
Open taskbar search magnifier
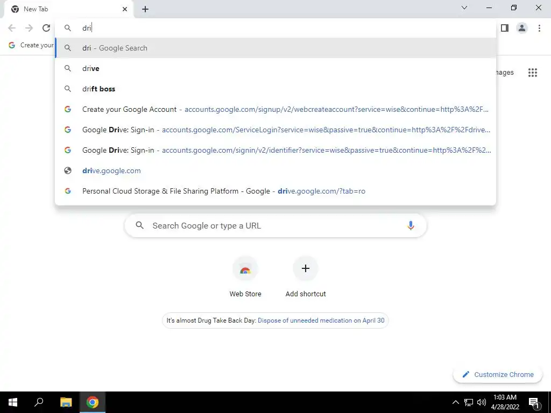coord(39,402)
